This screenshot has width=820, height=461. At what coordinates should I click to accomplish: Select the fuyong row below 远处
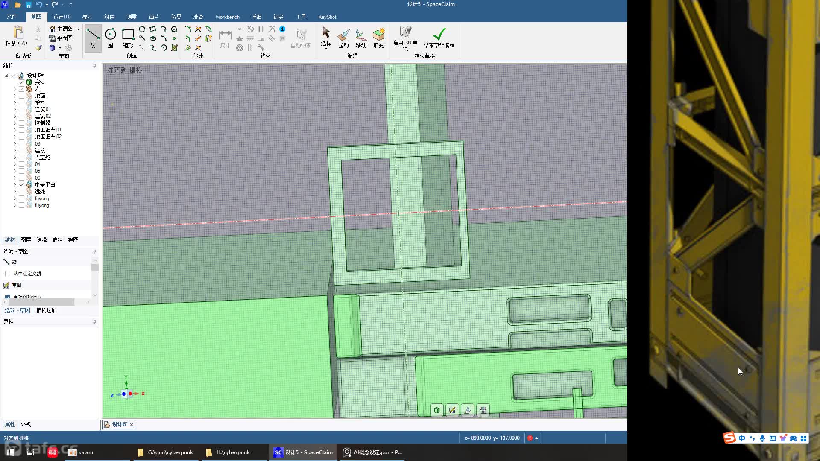pos(42,198)
